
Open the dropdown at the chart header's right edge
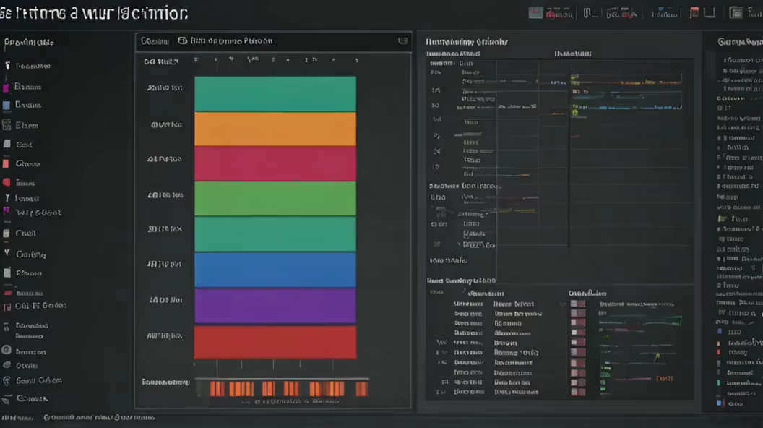click(x=402, y=41)
